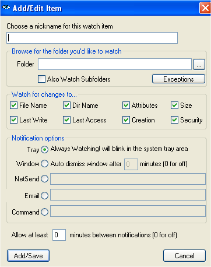This screenshot has width=211, height=267.
Task: Toggle the Security checkbox
Action: click(174, 120)
